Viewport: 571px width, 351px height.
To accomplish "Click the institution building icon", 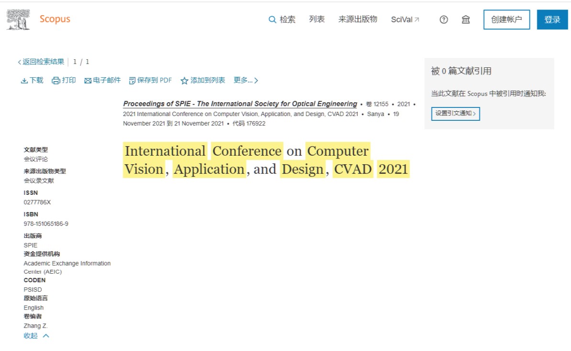I will pyautogui.click(x=466, y=20).
